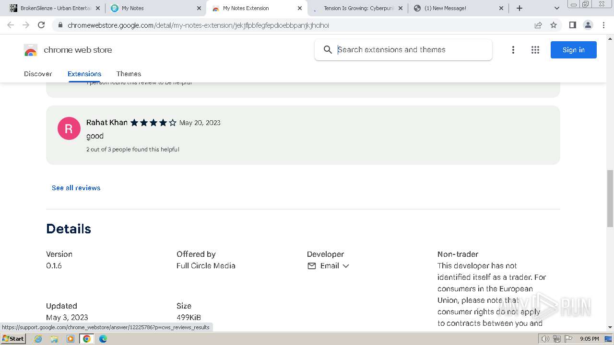Click the developer email envelope icon
Screen dimensions: 614x345
[312, 266]
